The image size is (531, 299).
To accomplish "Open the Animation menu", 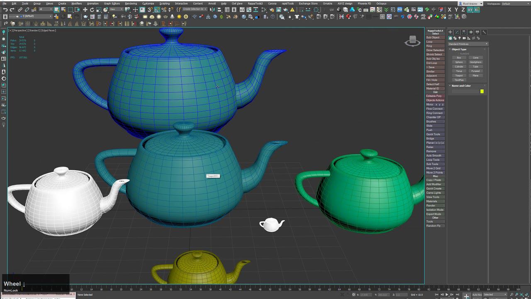I will (x=93, y=3).
